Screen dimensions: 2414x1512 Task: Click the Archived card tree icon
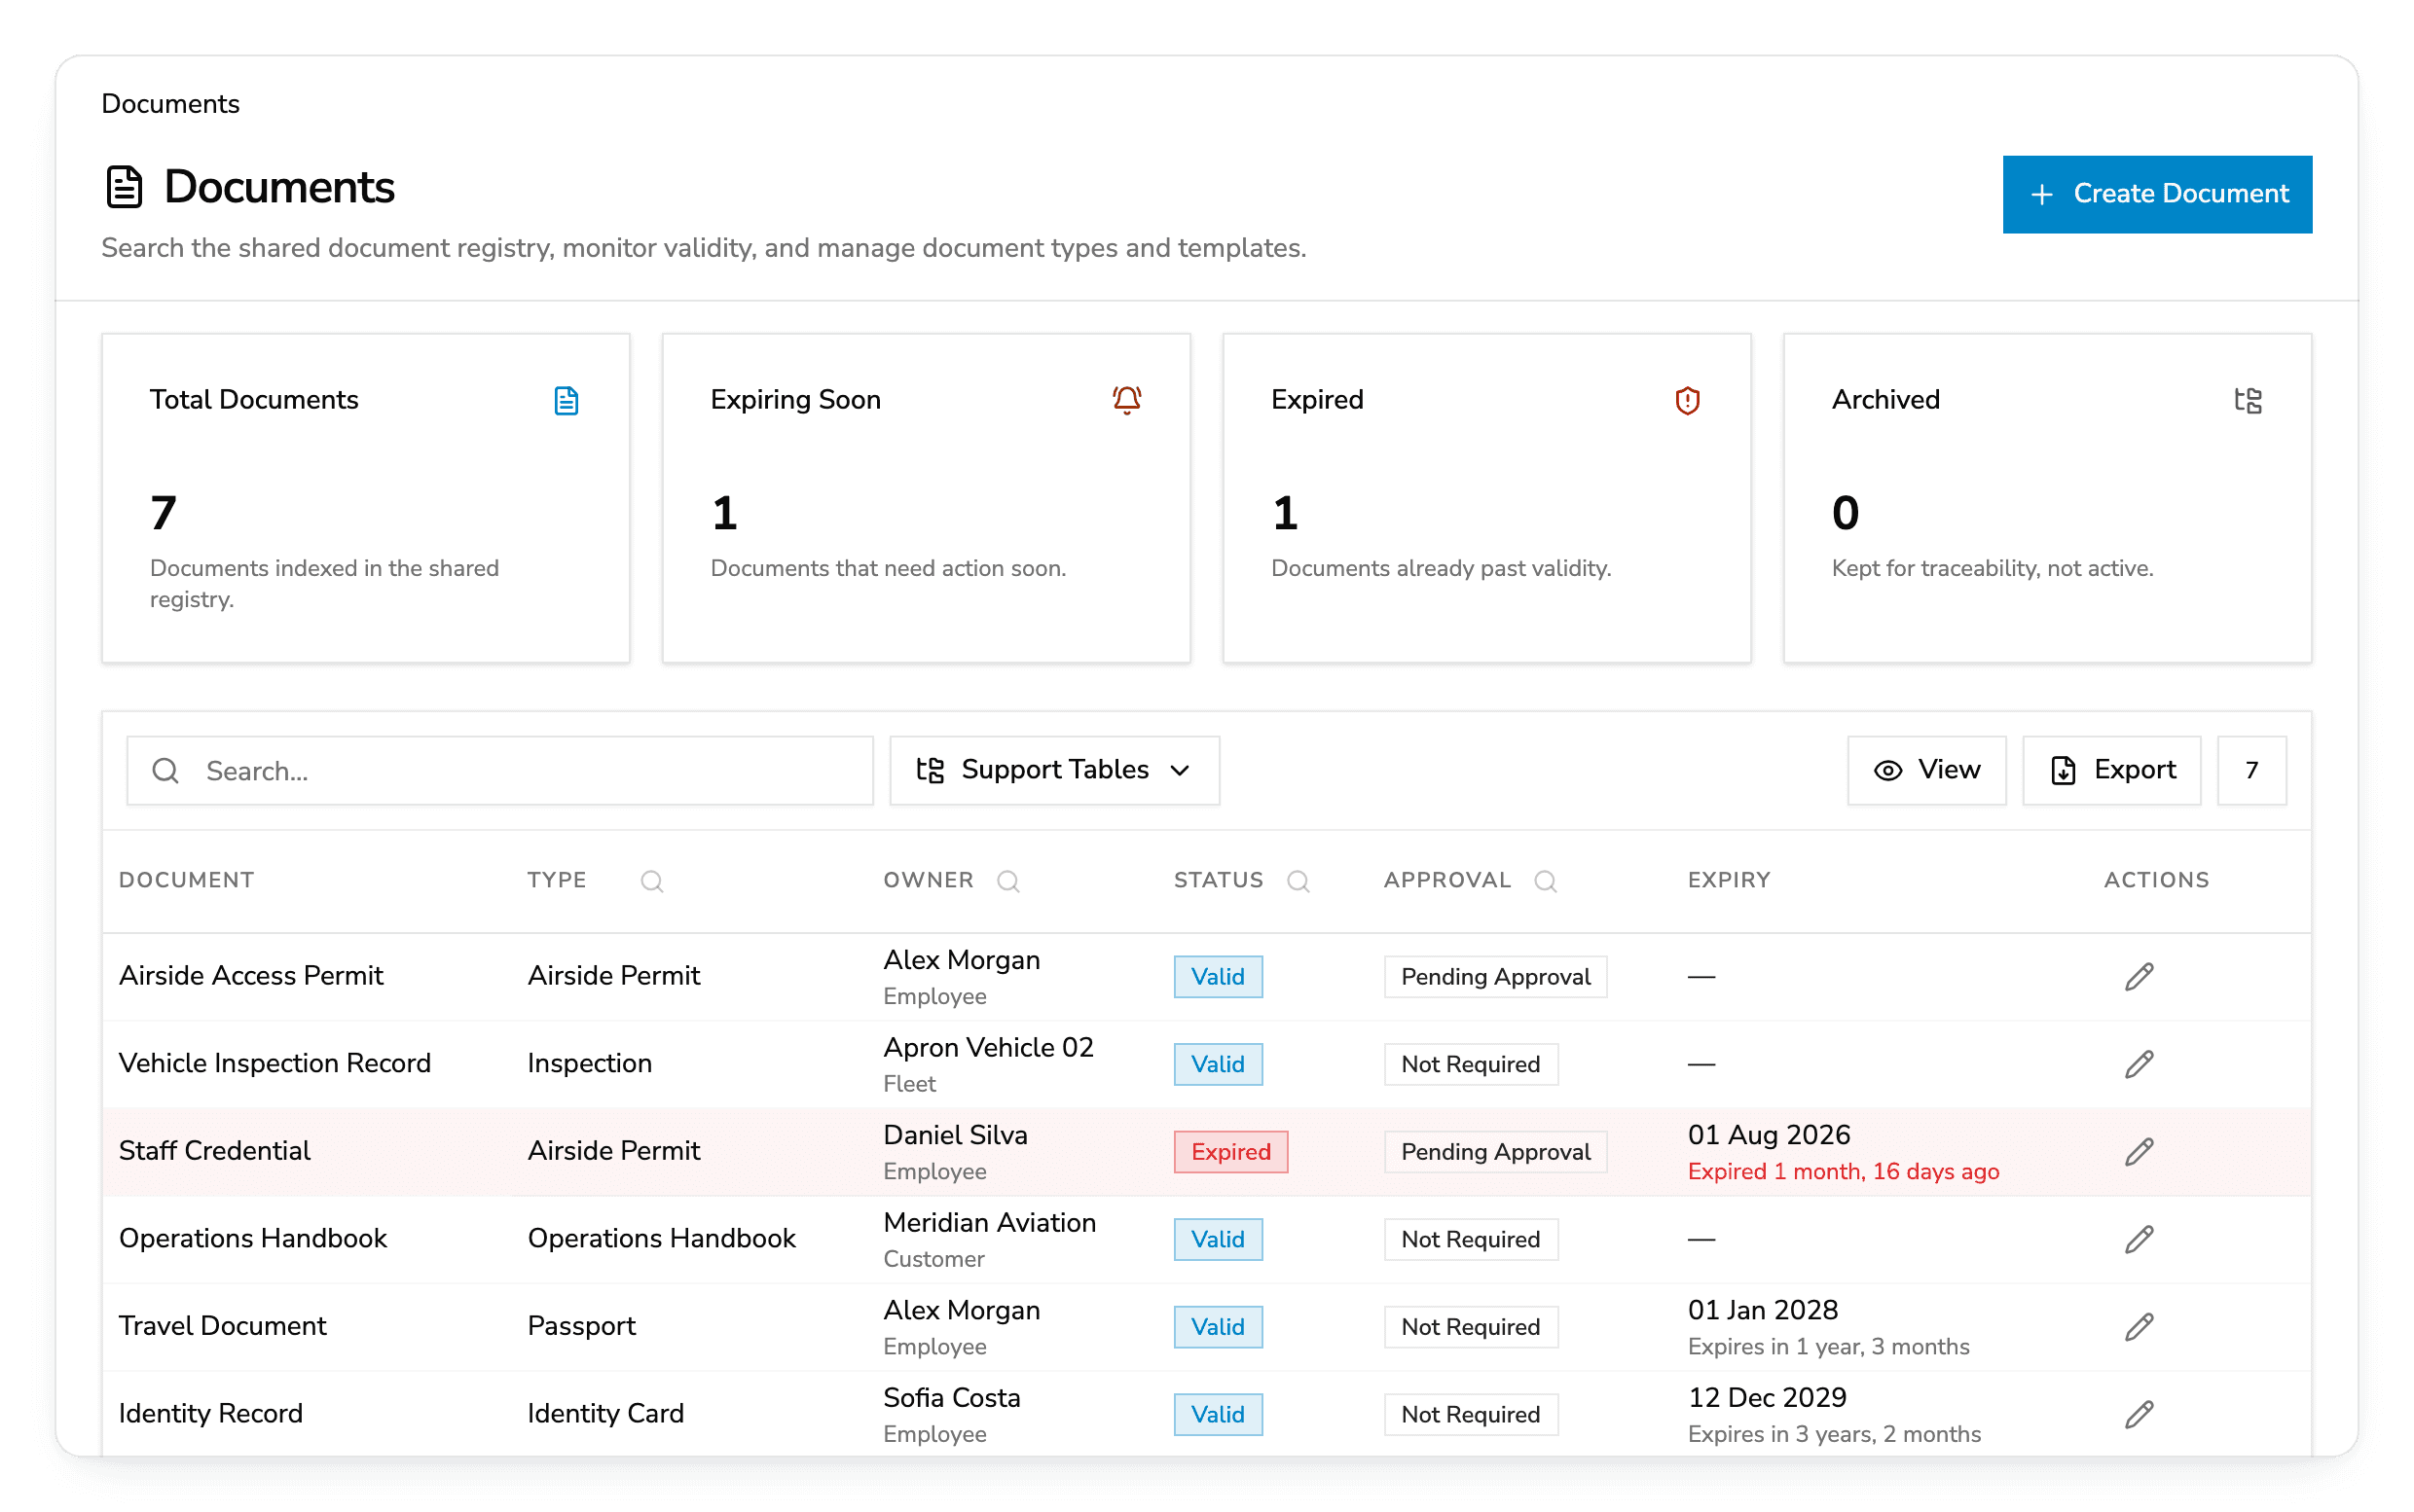click(x=2247, y=400)
